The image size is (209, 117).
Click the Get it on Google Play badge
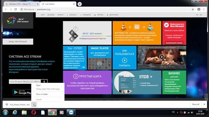coord(22,92)
